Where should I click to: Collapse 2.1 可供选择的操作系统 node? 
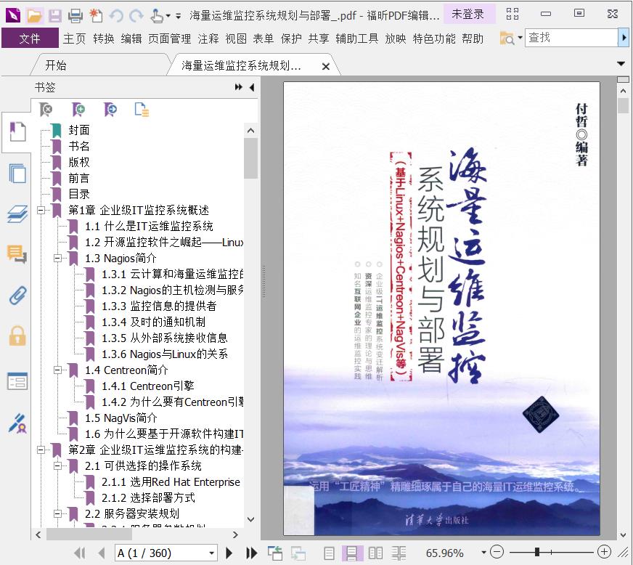(58, 466)
